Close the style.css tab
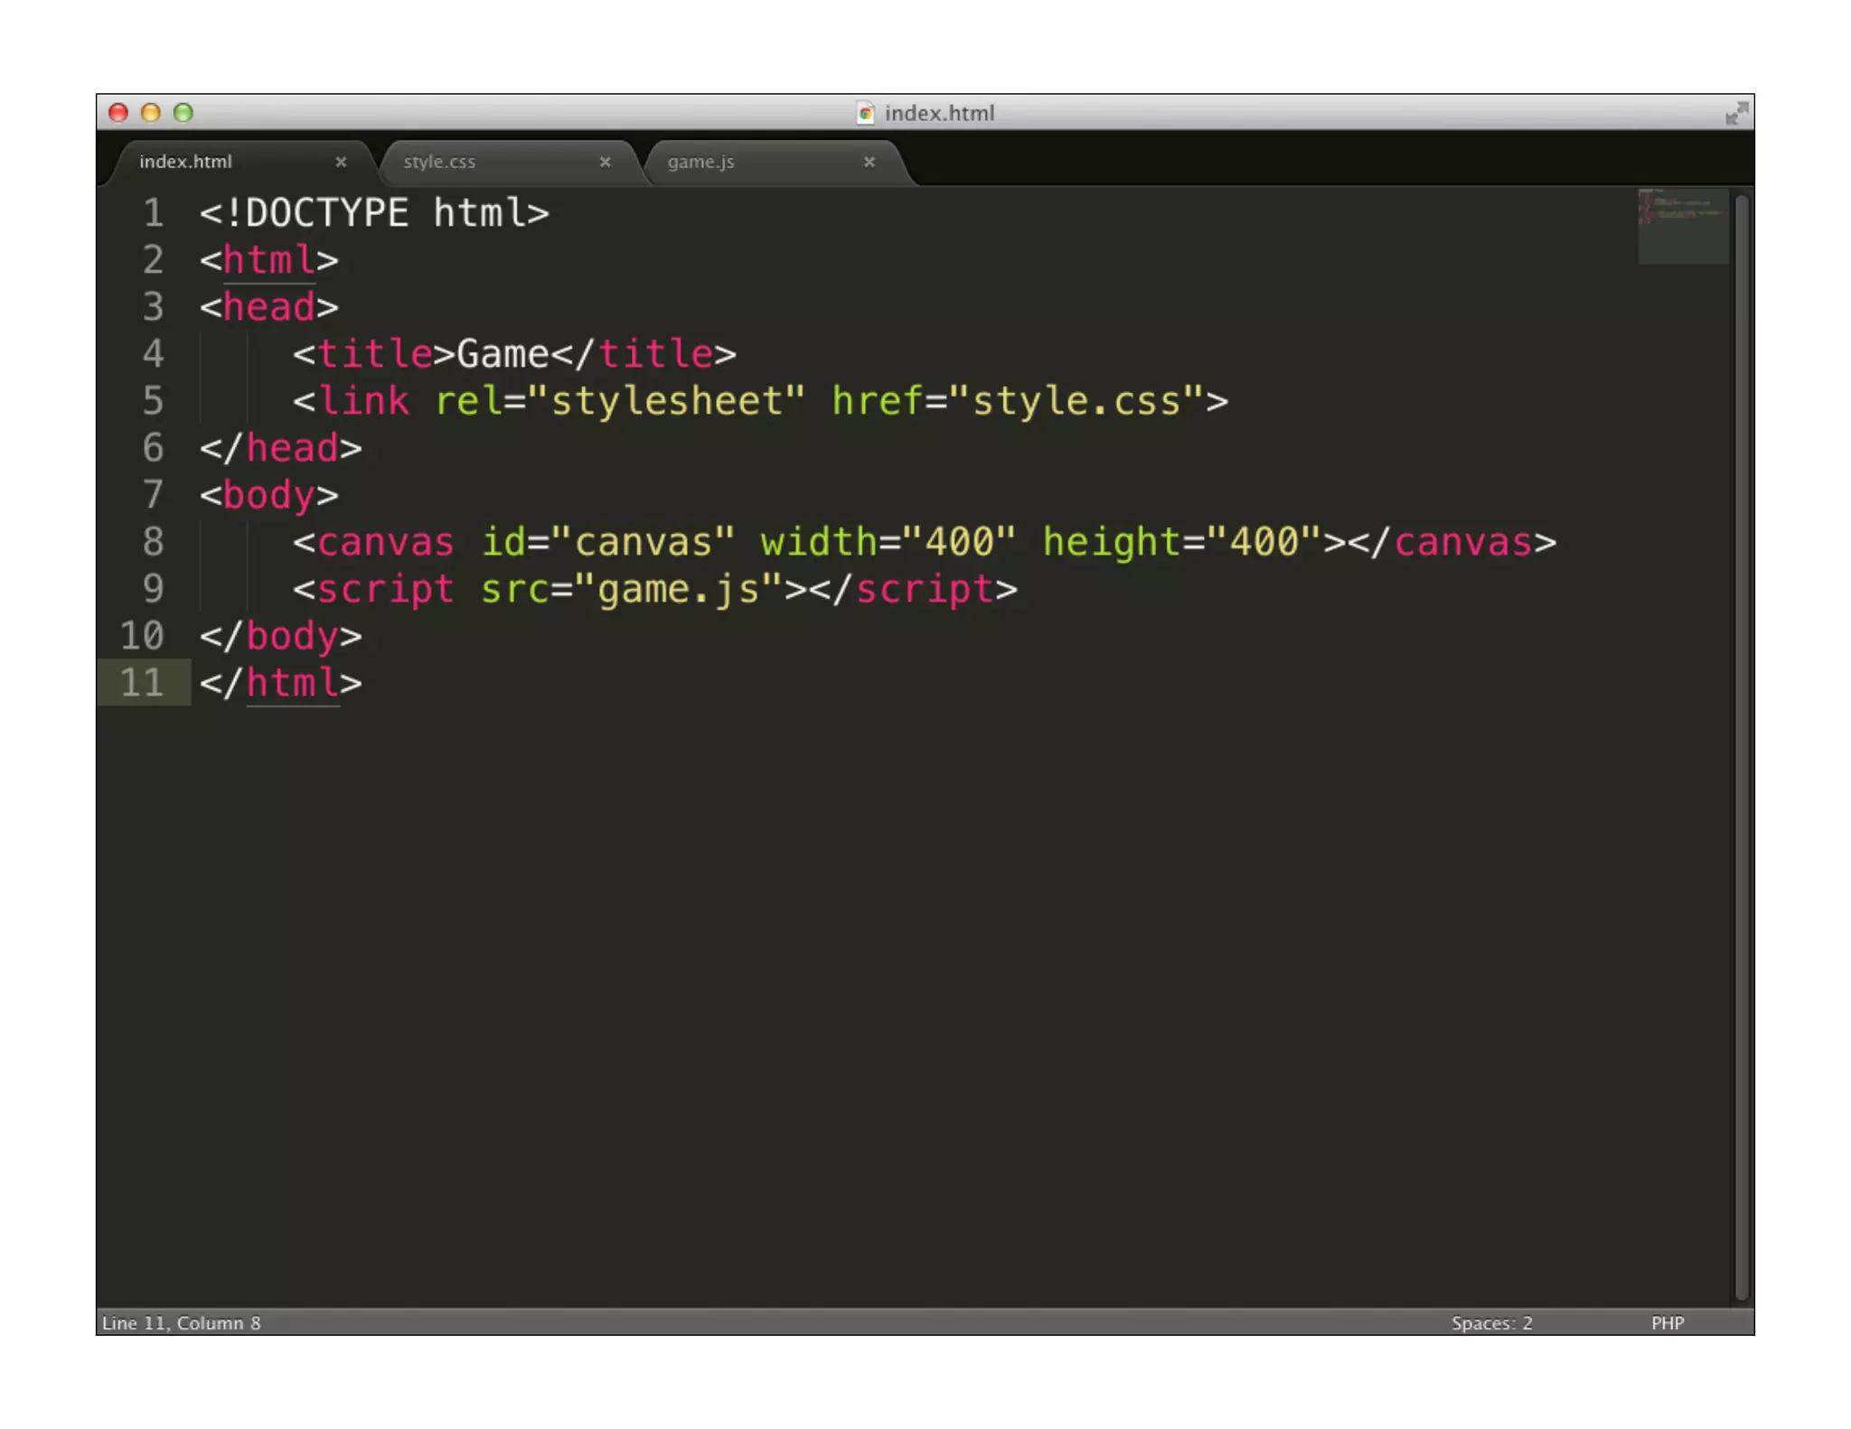This screenshot has width=1851, height=1429. pyautogui.click(x=605, y=162)
